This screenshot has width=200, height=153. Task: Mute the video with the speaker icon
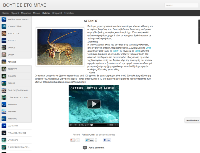[x=75, y=125]
